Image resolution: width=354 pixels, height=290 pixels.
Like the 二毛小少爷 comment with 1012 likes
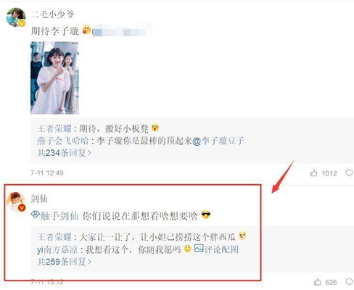coord(314,173)
